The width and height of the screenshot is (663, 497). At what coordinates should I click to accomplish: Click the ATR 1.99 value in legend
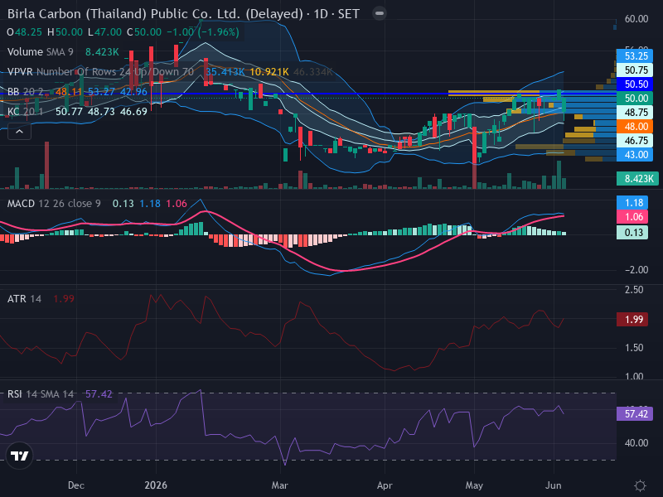point(64,299)
